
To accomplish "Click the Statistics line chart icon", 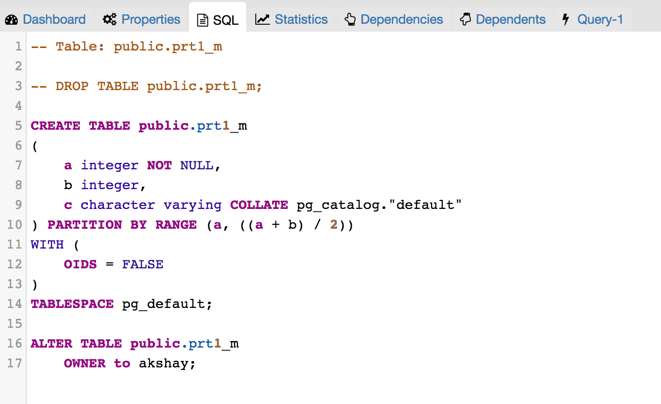I will coord(262,20).
